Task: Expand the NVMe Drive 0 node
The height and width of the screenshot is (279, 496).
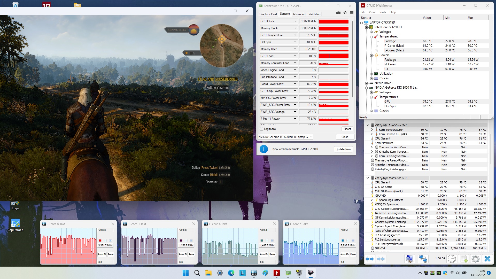Action: pyautogui.click(x=366, y=83)
